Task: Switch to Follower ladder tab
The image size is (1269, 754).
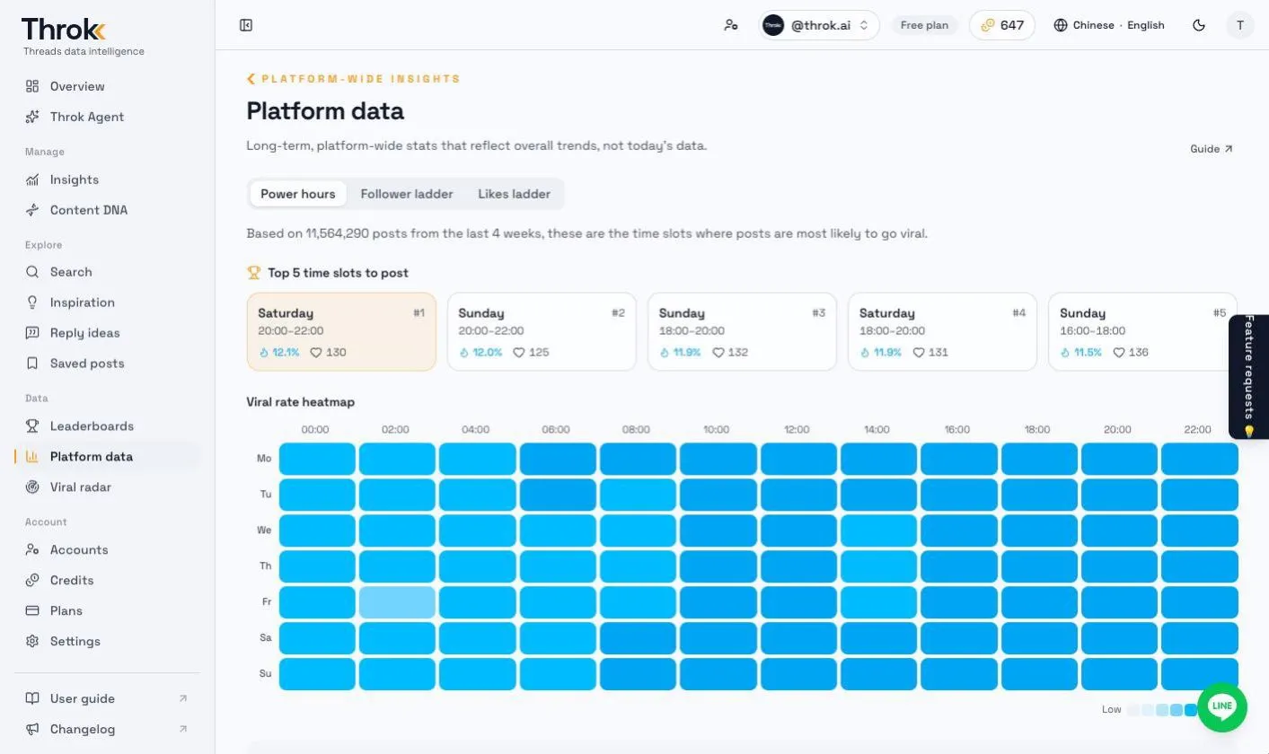Action: (x=407, y=194)
